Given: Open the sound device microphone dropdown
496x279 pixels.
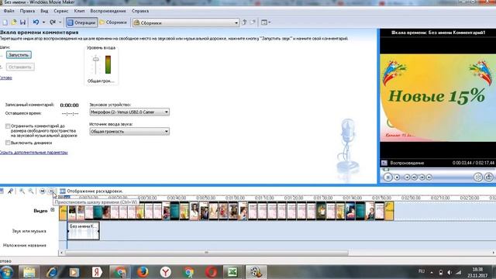Looking at the screenshot, I should click(x=129, y=112).
